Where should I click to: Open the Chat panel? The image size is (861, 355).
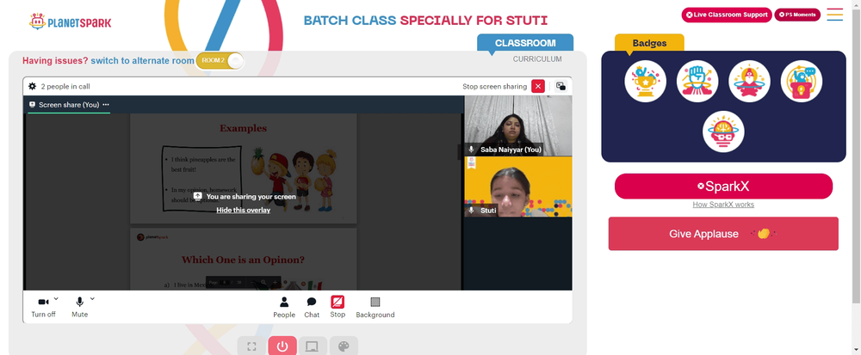[312, 308]
